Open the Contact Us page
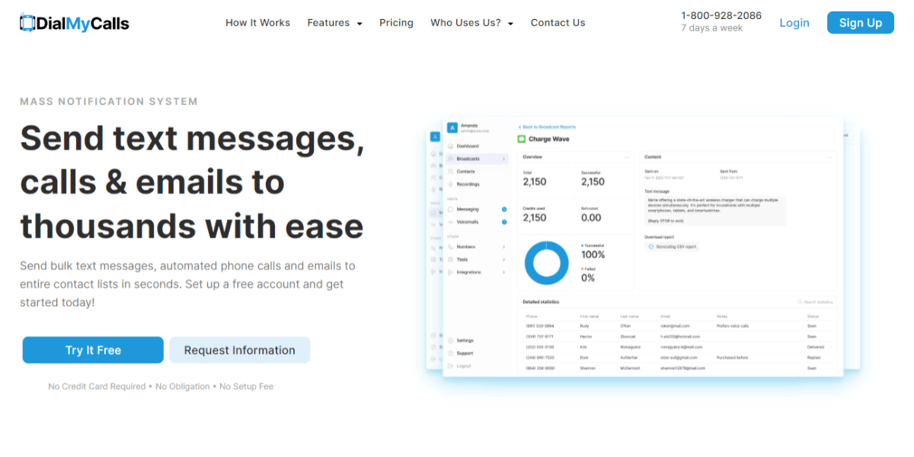This screenshot has height=457, width=914. (558, 23)
